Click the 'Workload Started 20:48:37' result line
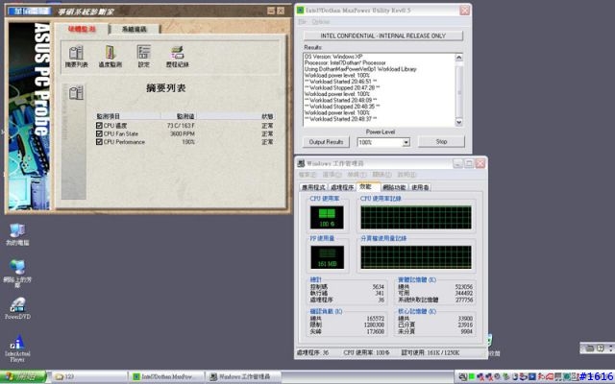 tap(341, 119)
